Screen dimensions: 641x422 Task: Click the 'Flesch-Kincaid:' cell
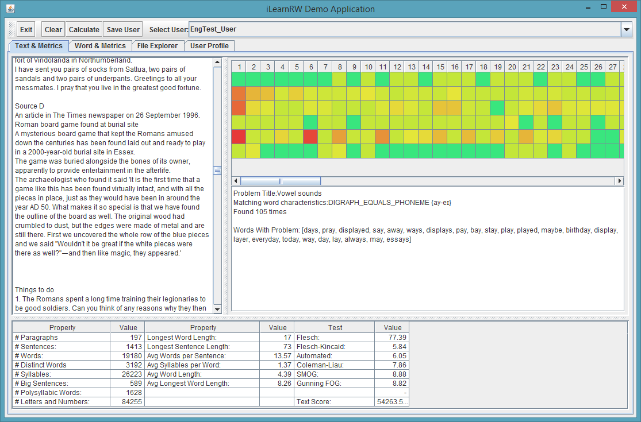click(335, 346)
